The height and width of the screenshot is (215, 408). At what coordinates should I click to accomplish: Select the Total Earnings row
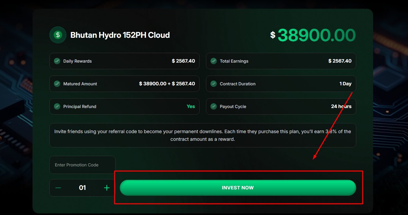pyautogui.click(x=281, y=61)
